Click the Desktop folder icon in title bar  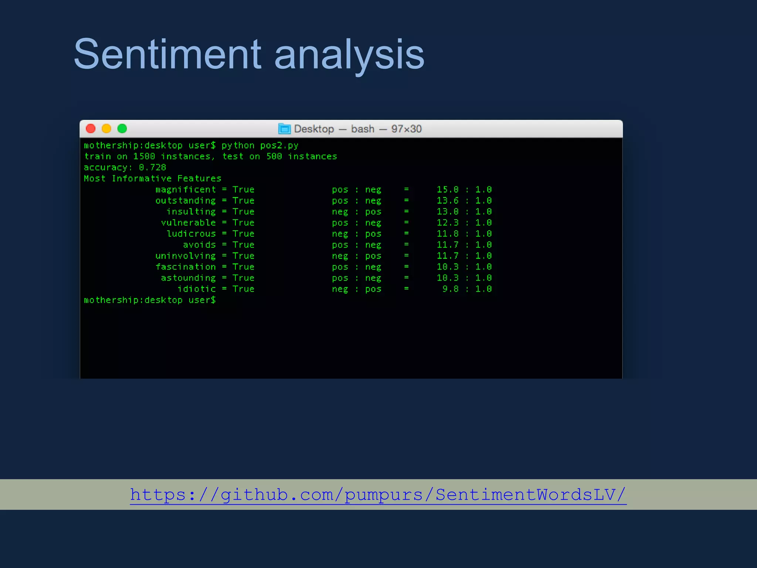pyautogui.click(x=284, y=129)
